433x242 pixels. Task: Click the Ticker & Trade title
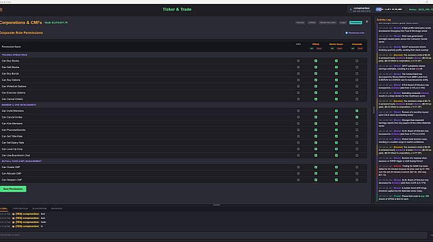coord(177,9)
